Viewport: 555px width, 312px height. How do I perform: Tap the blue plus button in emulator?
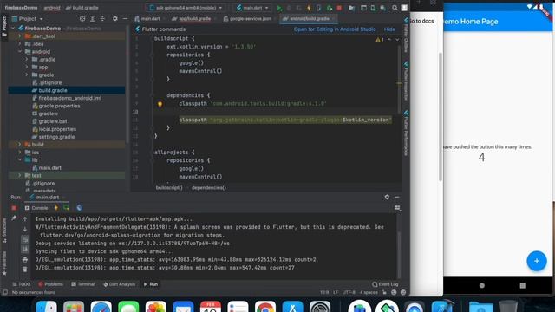coord(537,261)
